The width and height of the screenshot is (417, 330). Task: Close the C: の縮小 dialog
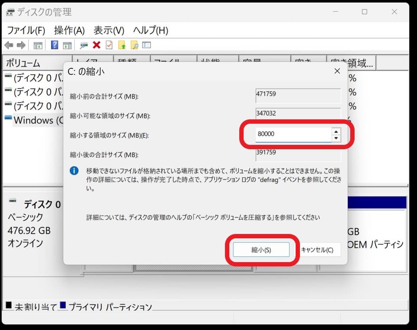[x=337, y=71]
